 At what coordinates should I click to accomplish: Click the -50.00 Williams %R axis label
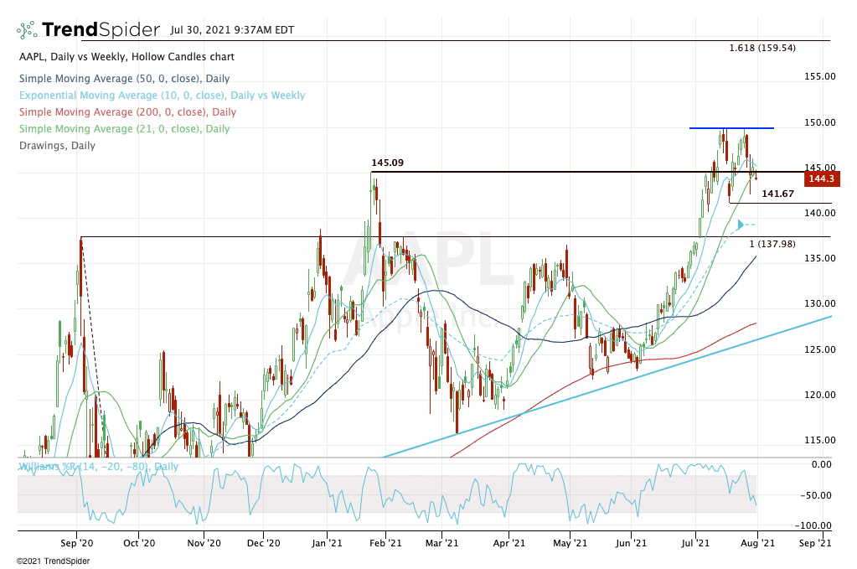pos(816,496)
